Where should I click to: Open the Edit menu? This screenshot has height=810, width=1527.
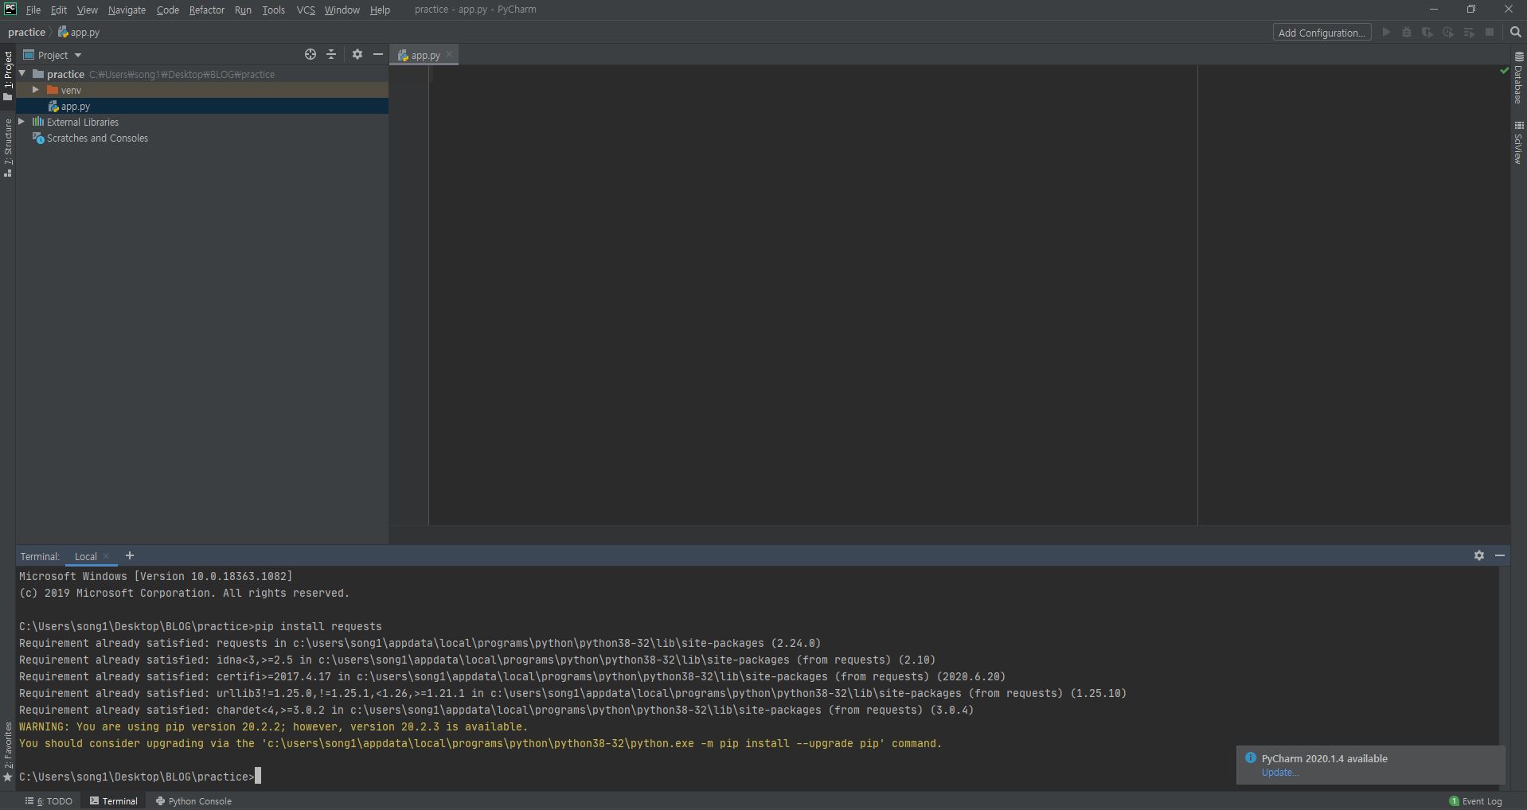[59, 10]
